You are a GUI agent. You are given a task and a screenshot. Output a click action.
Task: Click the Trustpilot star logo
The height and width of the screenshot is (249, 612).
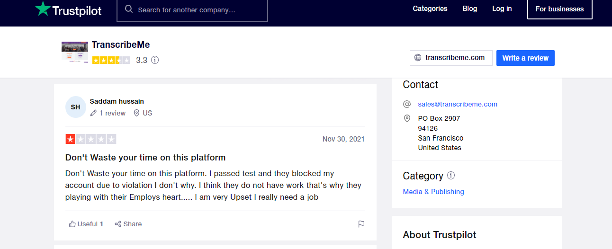[43, 9]
